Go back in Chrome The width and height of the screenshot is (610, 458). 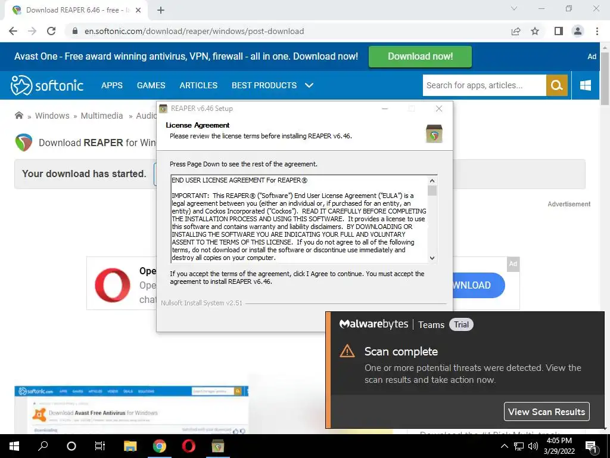pyautogui.click(x=13, y=31)
